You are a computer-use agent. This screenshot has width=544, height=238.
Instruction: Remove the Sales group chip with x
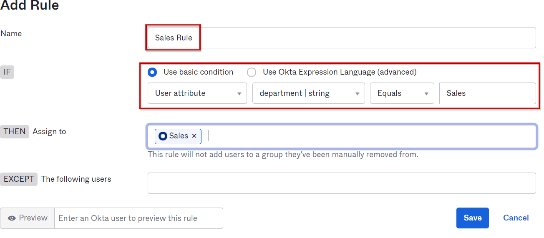point(194,136)
